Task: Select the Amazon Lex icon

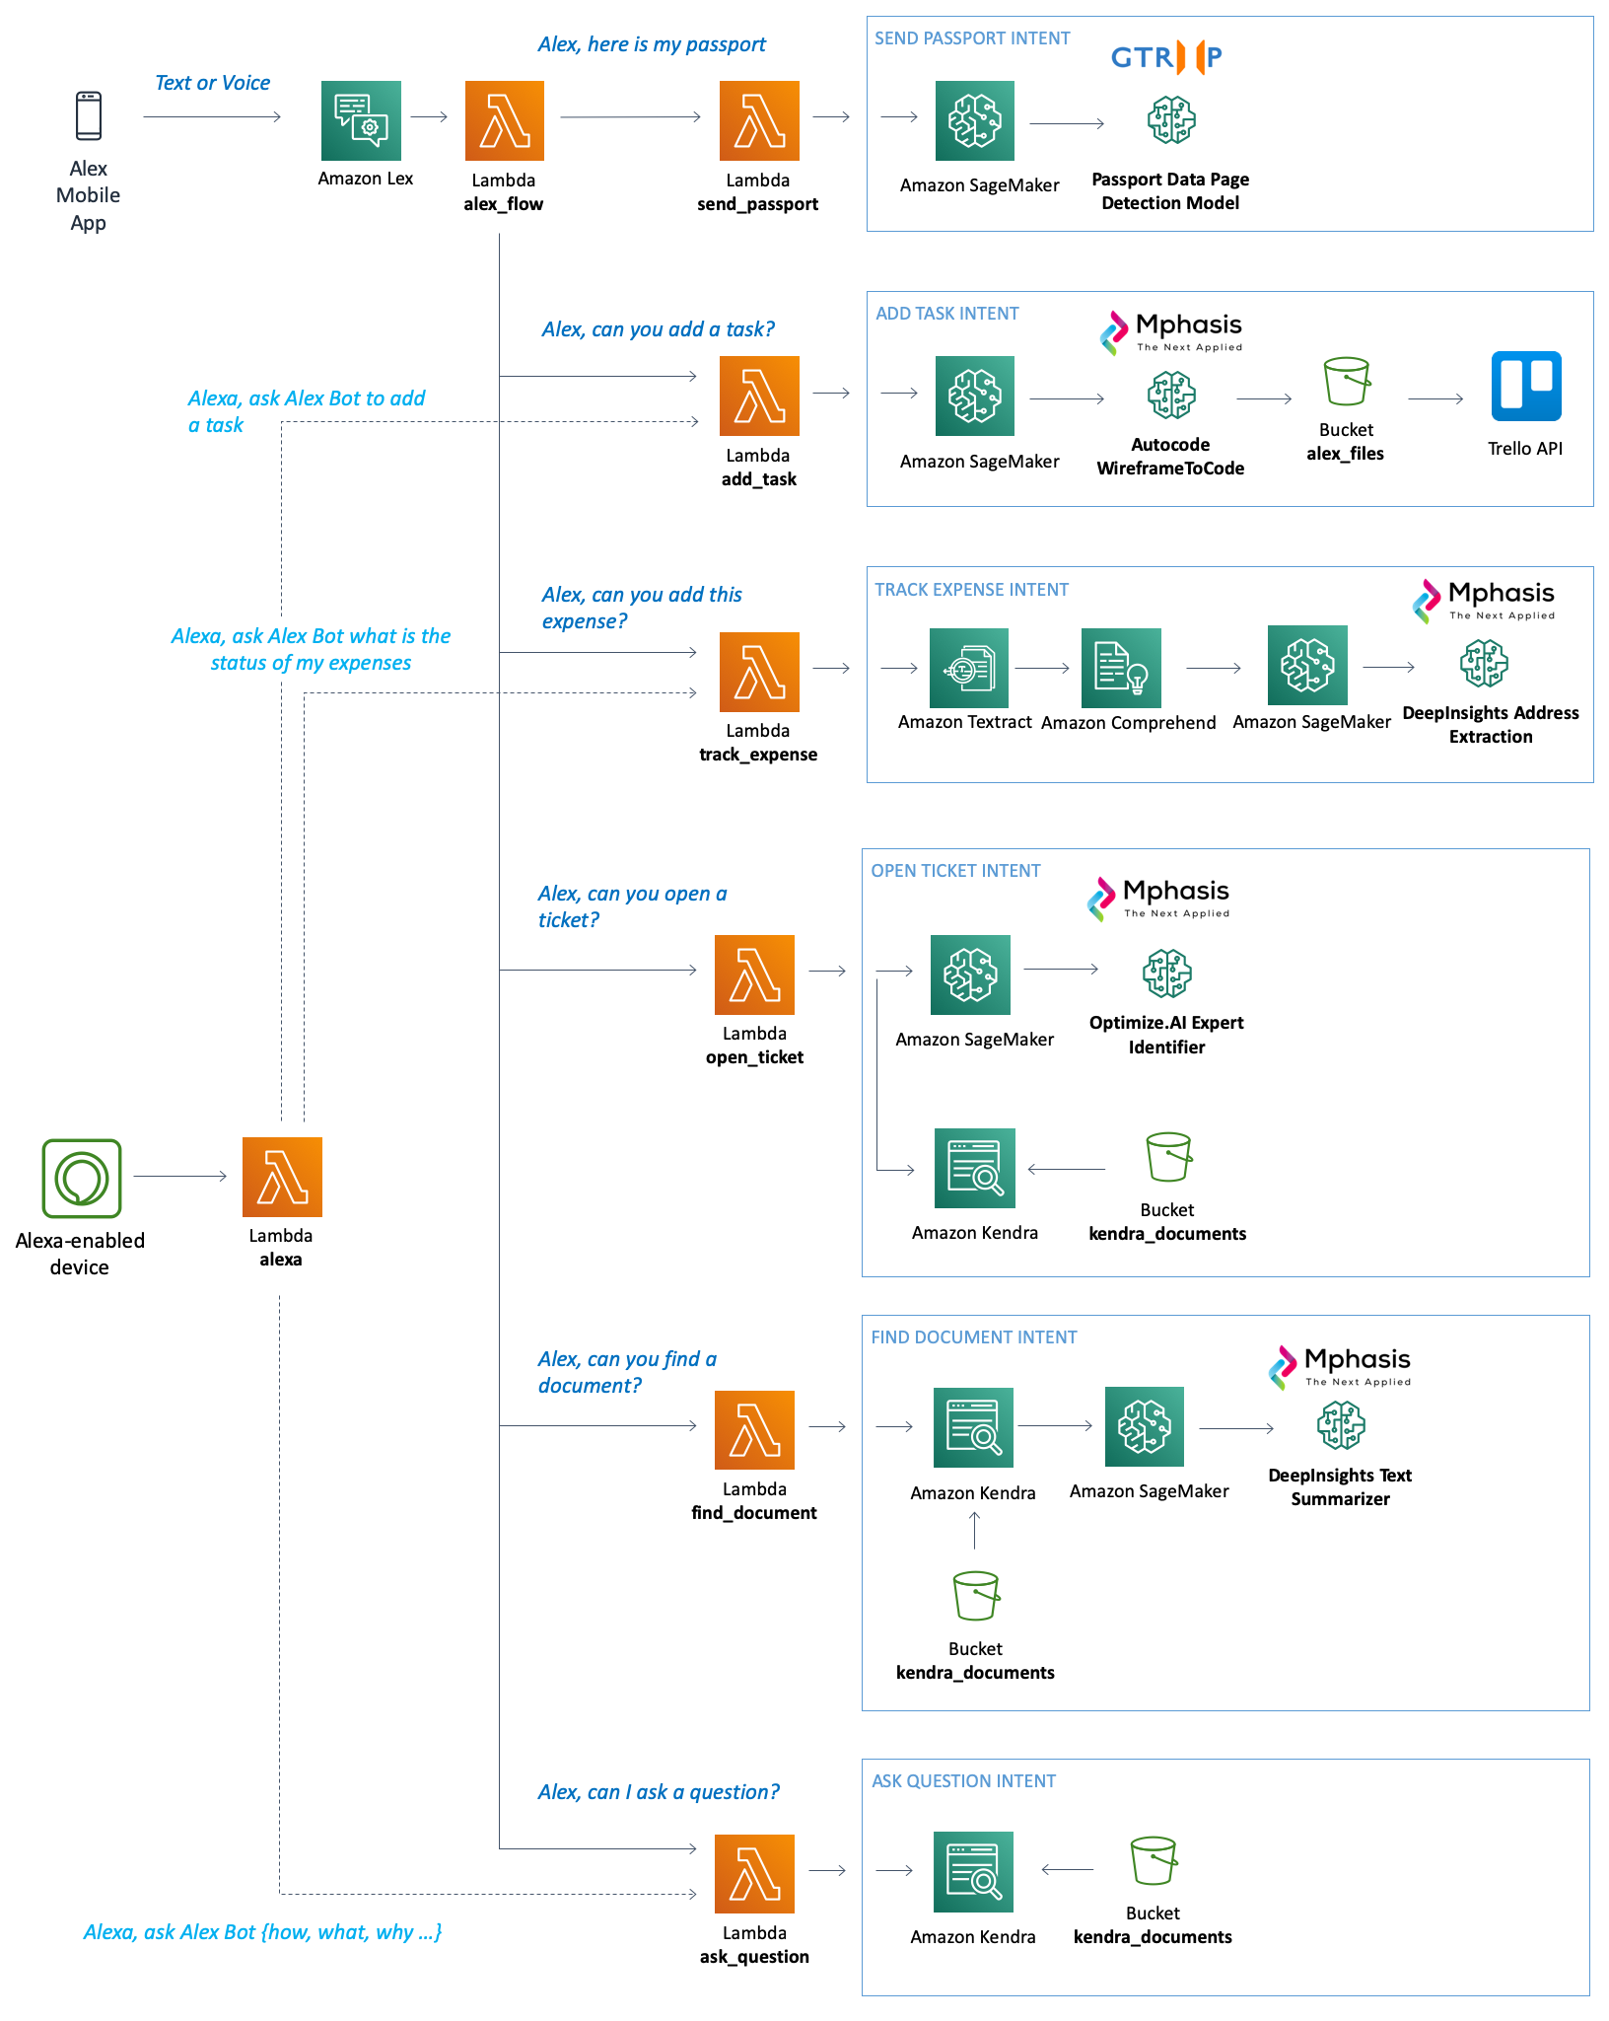Action: point(361,120)
